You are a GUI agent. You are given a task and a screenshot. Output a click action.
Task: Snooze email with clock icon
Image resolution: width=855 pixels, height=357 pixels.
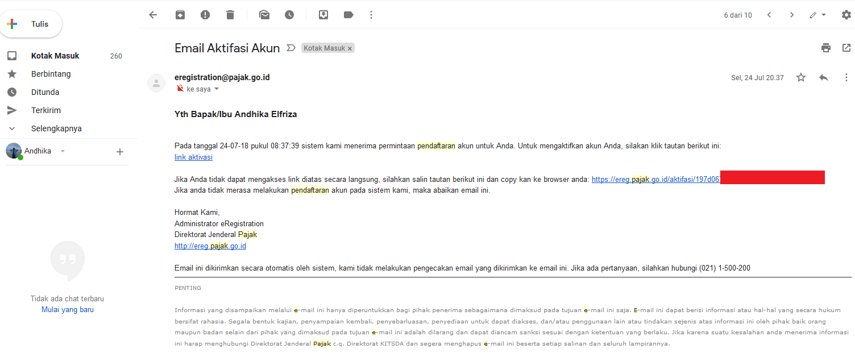pyautogui.click(x=289, y=15)
